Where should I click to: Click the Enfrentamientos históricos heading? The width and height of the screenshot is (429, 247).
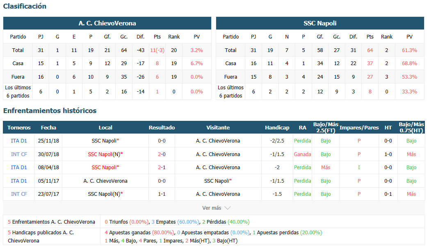coord(50,111)
